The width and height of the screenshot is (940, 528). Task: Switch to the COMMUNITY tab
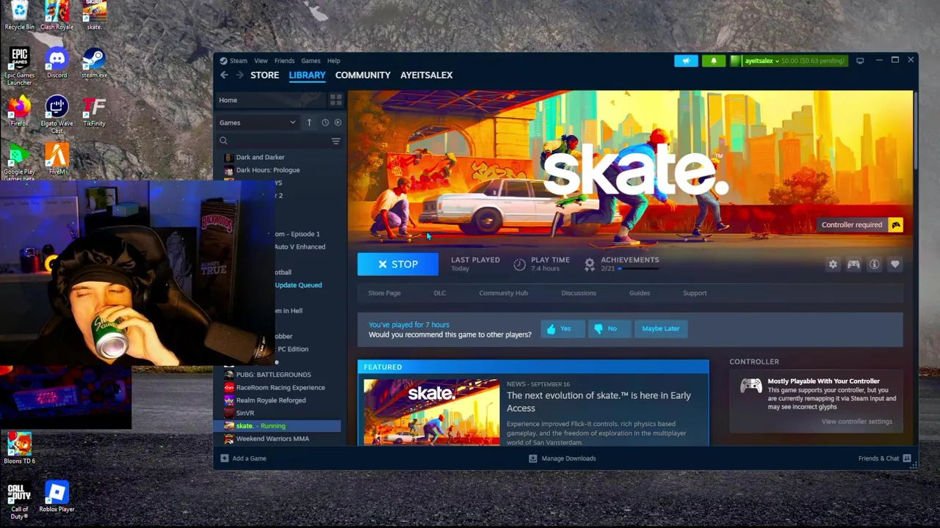click(x=363, y=75)
